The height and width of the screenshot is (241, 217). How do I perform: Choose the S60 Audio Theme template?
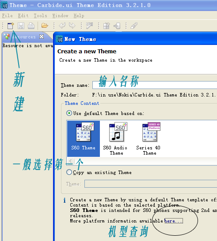116,138
